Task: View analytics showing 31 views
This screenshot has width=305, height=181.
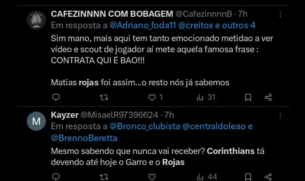Action: tap(206, 97)
